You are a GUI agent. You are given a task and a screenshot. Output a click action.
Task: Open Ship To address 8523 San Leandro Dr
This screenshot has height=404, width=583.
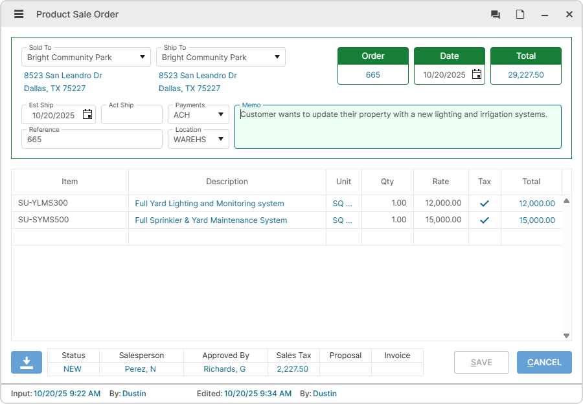[198, 76]
